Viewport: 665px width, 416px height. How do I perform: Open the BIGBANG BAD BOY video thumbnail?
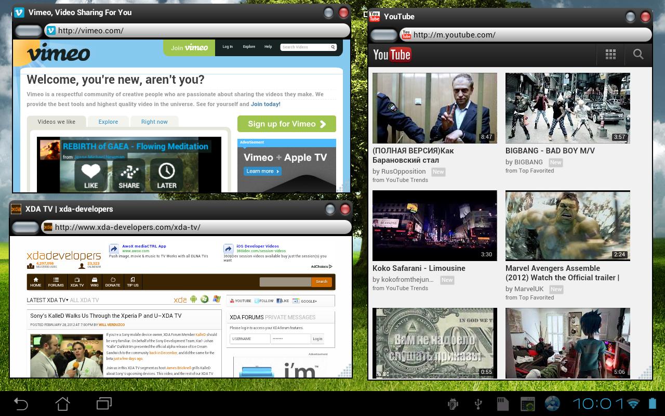click(567, 108)
